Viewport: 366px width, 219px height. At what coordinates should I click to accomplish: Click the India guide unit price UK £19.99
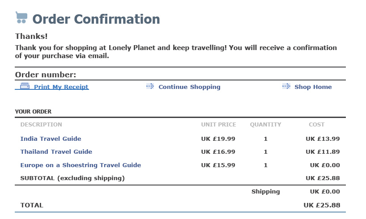coord(218,139)
